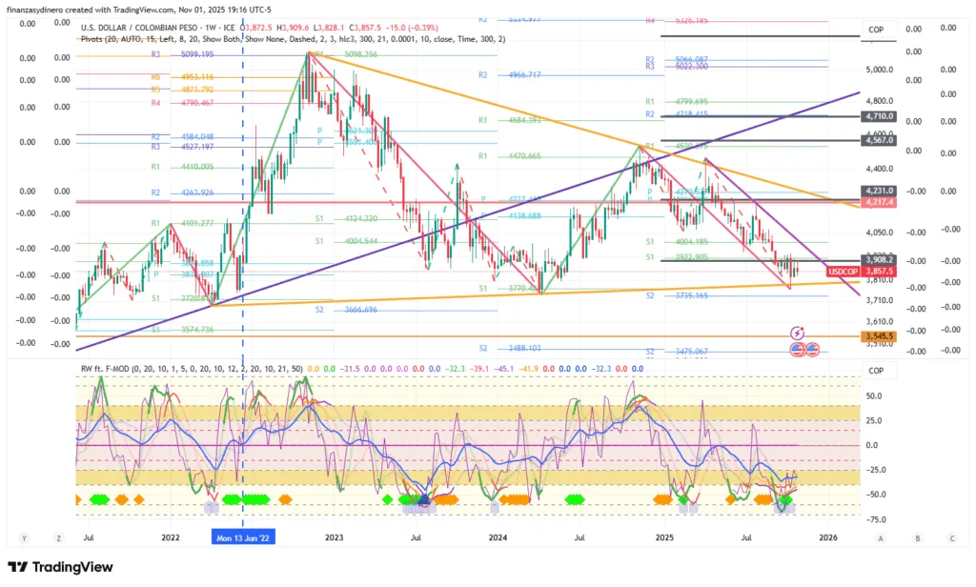This screenshot has width=976, height=587.
Task: Click the rightmost US flag event icon
Action: click(813, 350)
